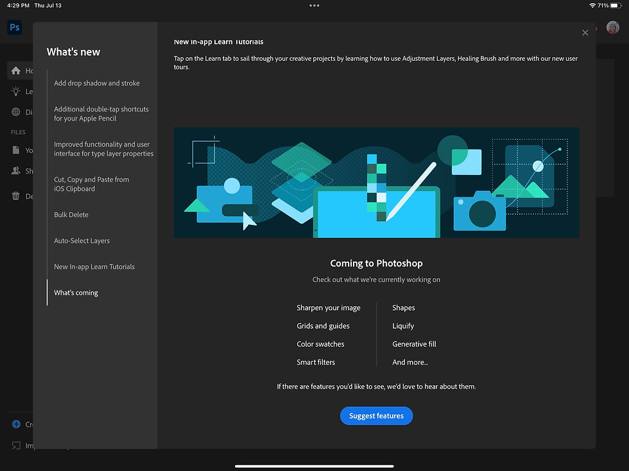629x471 pixels.
Task: Tap the Suggest features button
Action: tap(376, 416)
